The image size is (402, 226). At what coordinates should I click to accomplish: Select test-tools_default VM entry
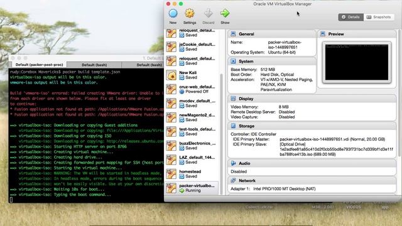pos(192,131)
